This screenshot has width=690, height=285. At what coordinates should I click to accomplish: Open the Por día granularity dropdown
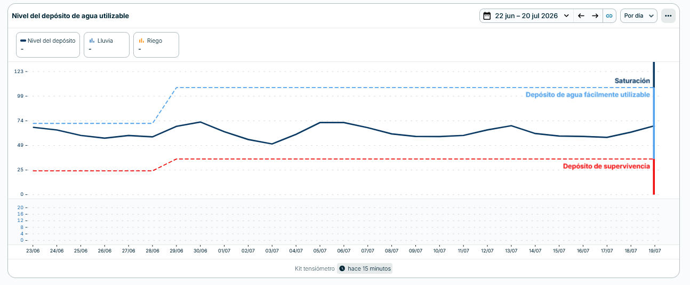pyautogui.click(x=639, y=16)
